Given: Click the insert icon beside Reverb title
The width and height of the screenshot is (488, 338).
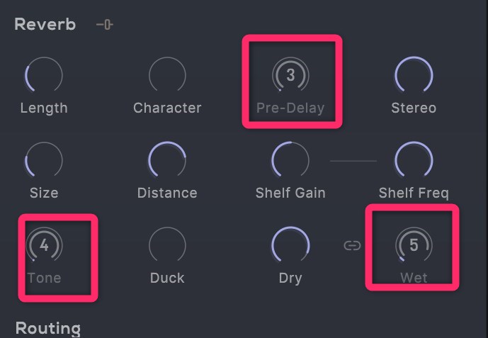Looking at the screenshot, I should coord(105,25).
